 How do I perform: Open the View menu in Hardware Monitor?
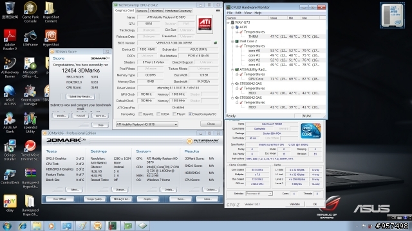click(247, 13)
